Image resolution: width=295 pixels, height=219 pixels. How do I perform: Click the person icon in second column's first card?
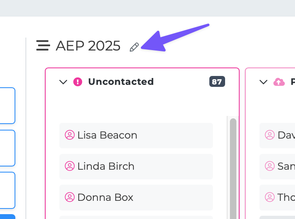pos(270,135)
